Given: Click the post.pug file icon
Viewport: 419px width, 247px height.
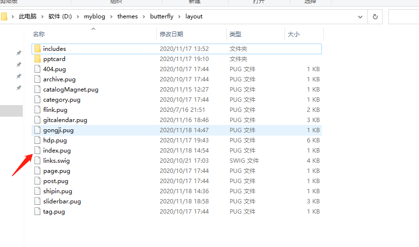Looking at the screenshot, I should tap(37, 181).
